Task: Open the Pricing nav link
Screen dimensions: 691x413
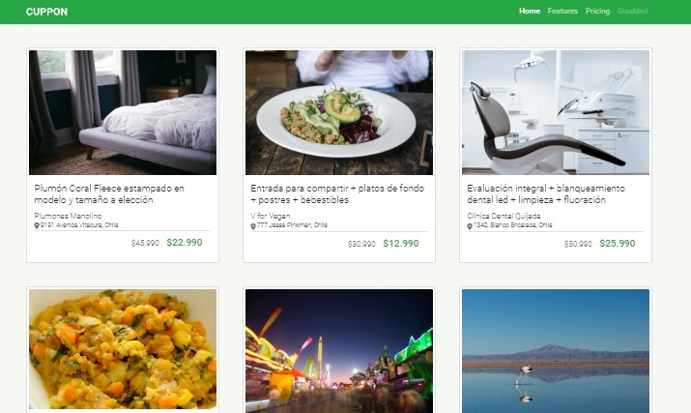Action: click(x=597, y=11)
